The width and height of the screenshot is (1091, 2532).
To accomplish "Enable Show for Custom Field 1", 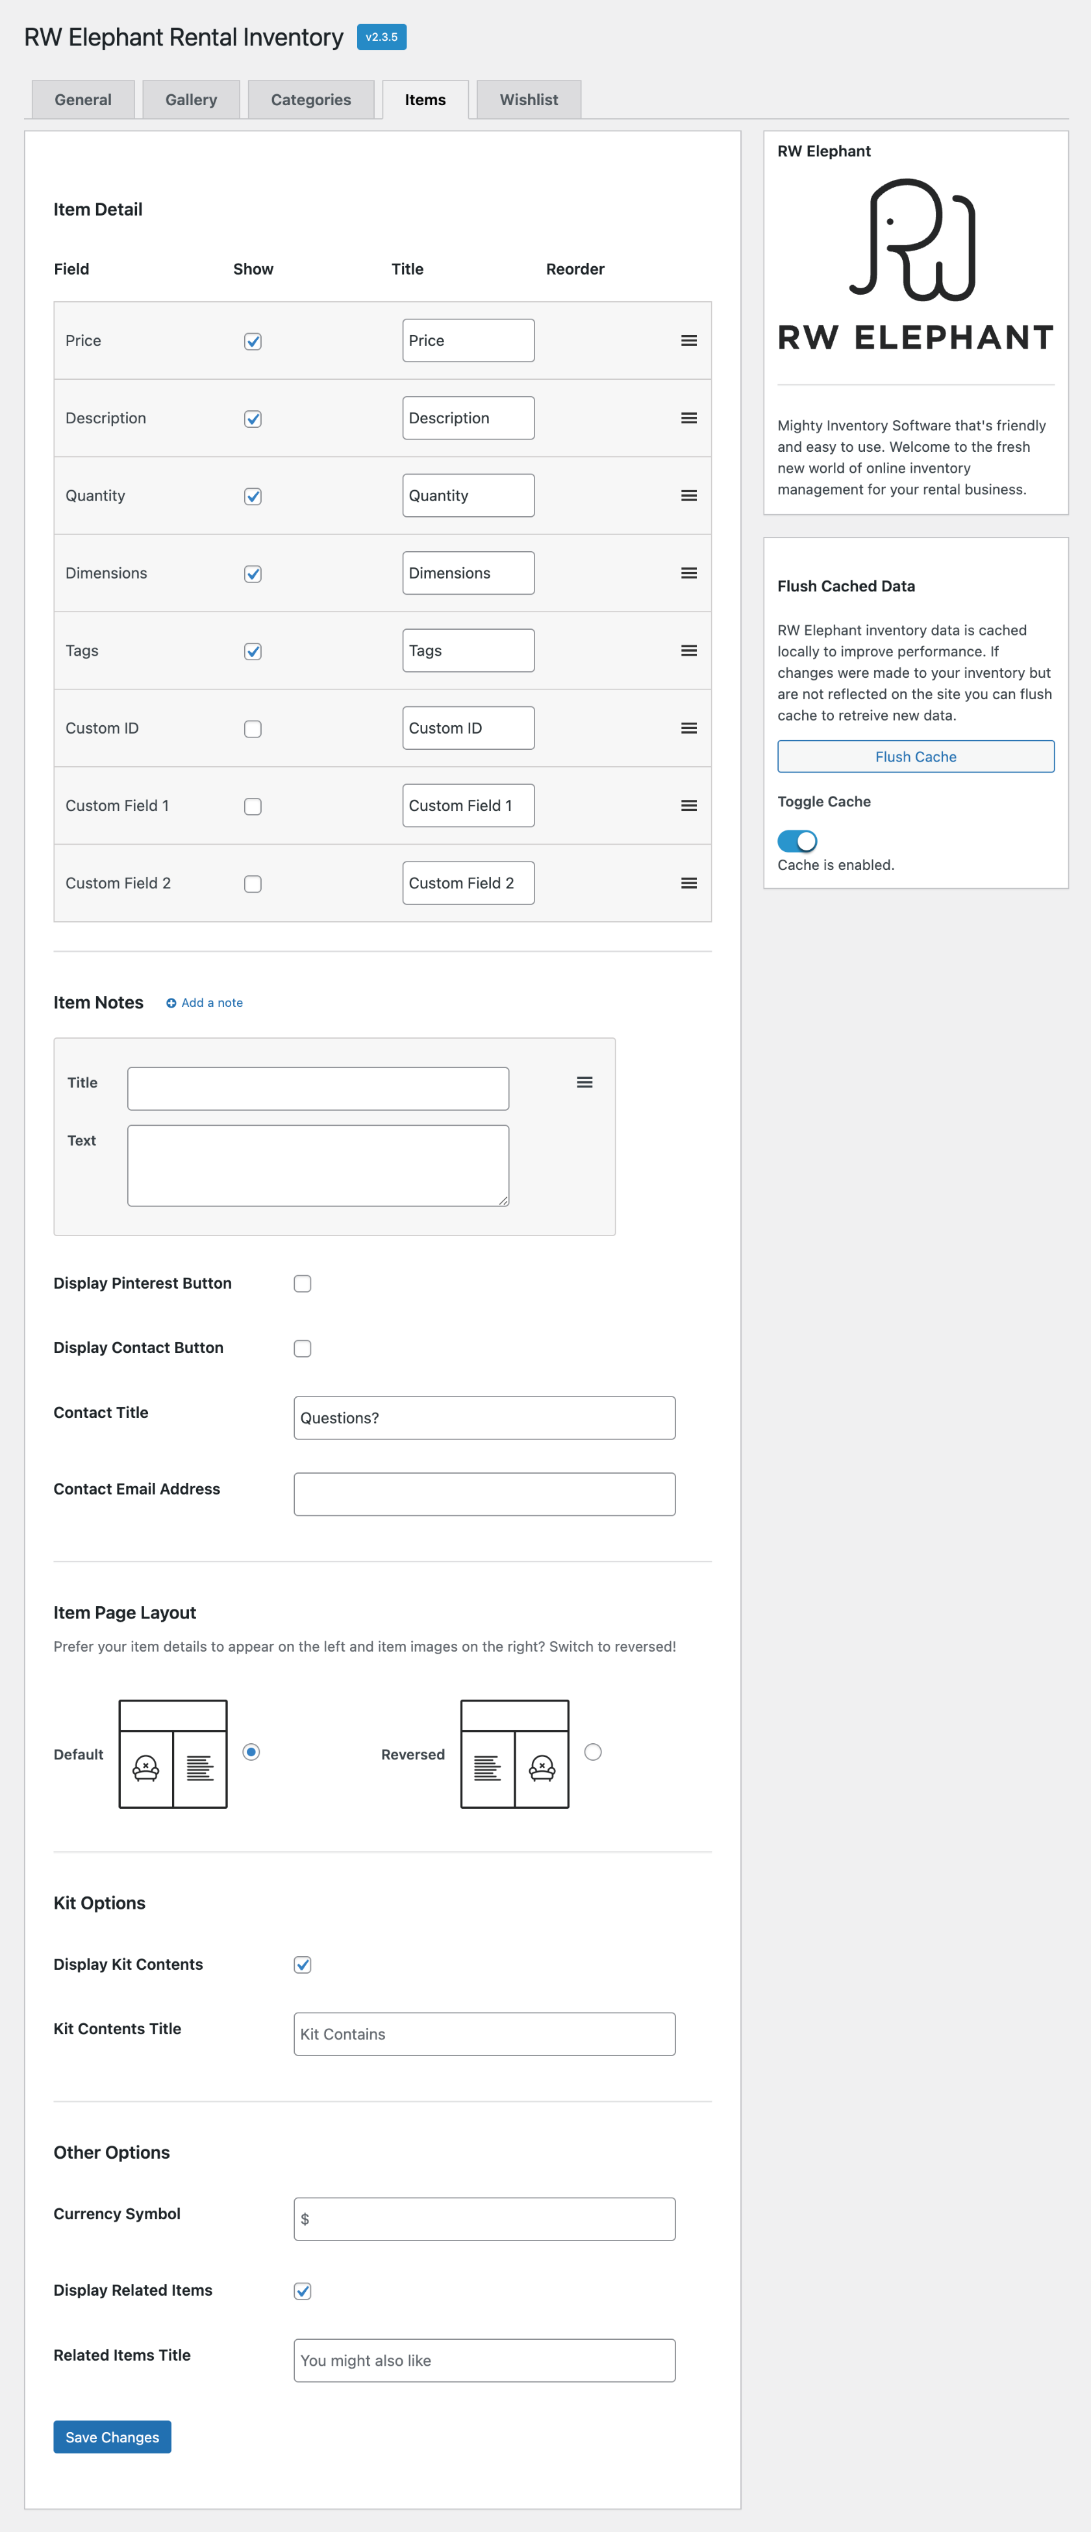I will (x=253, y=807).
